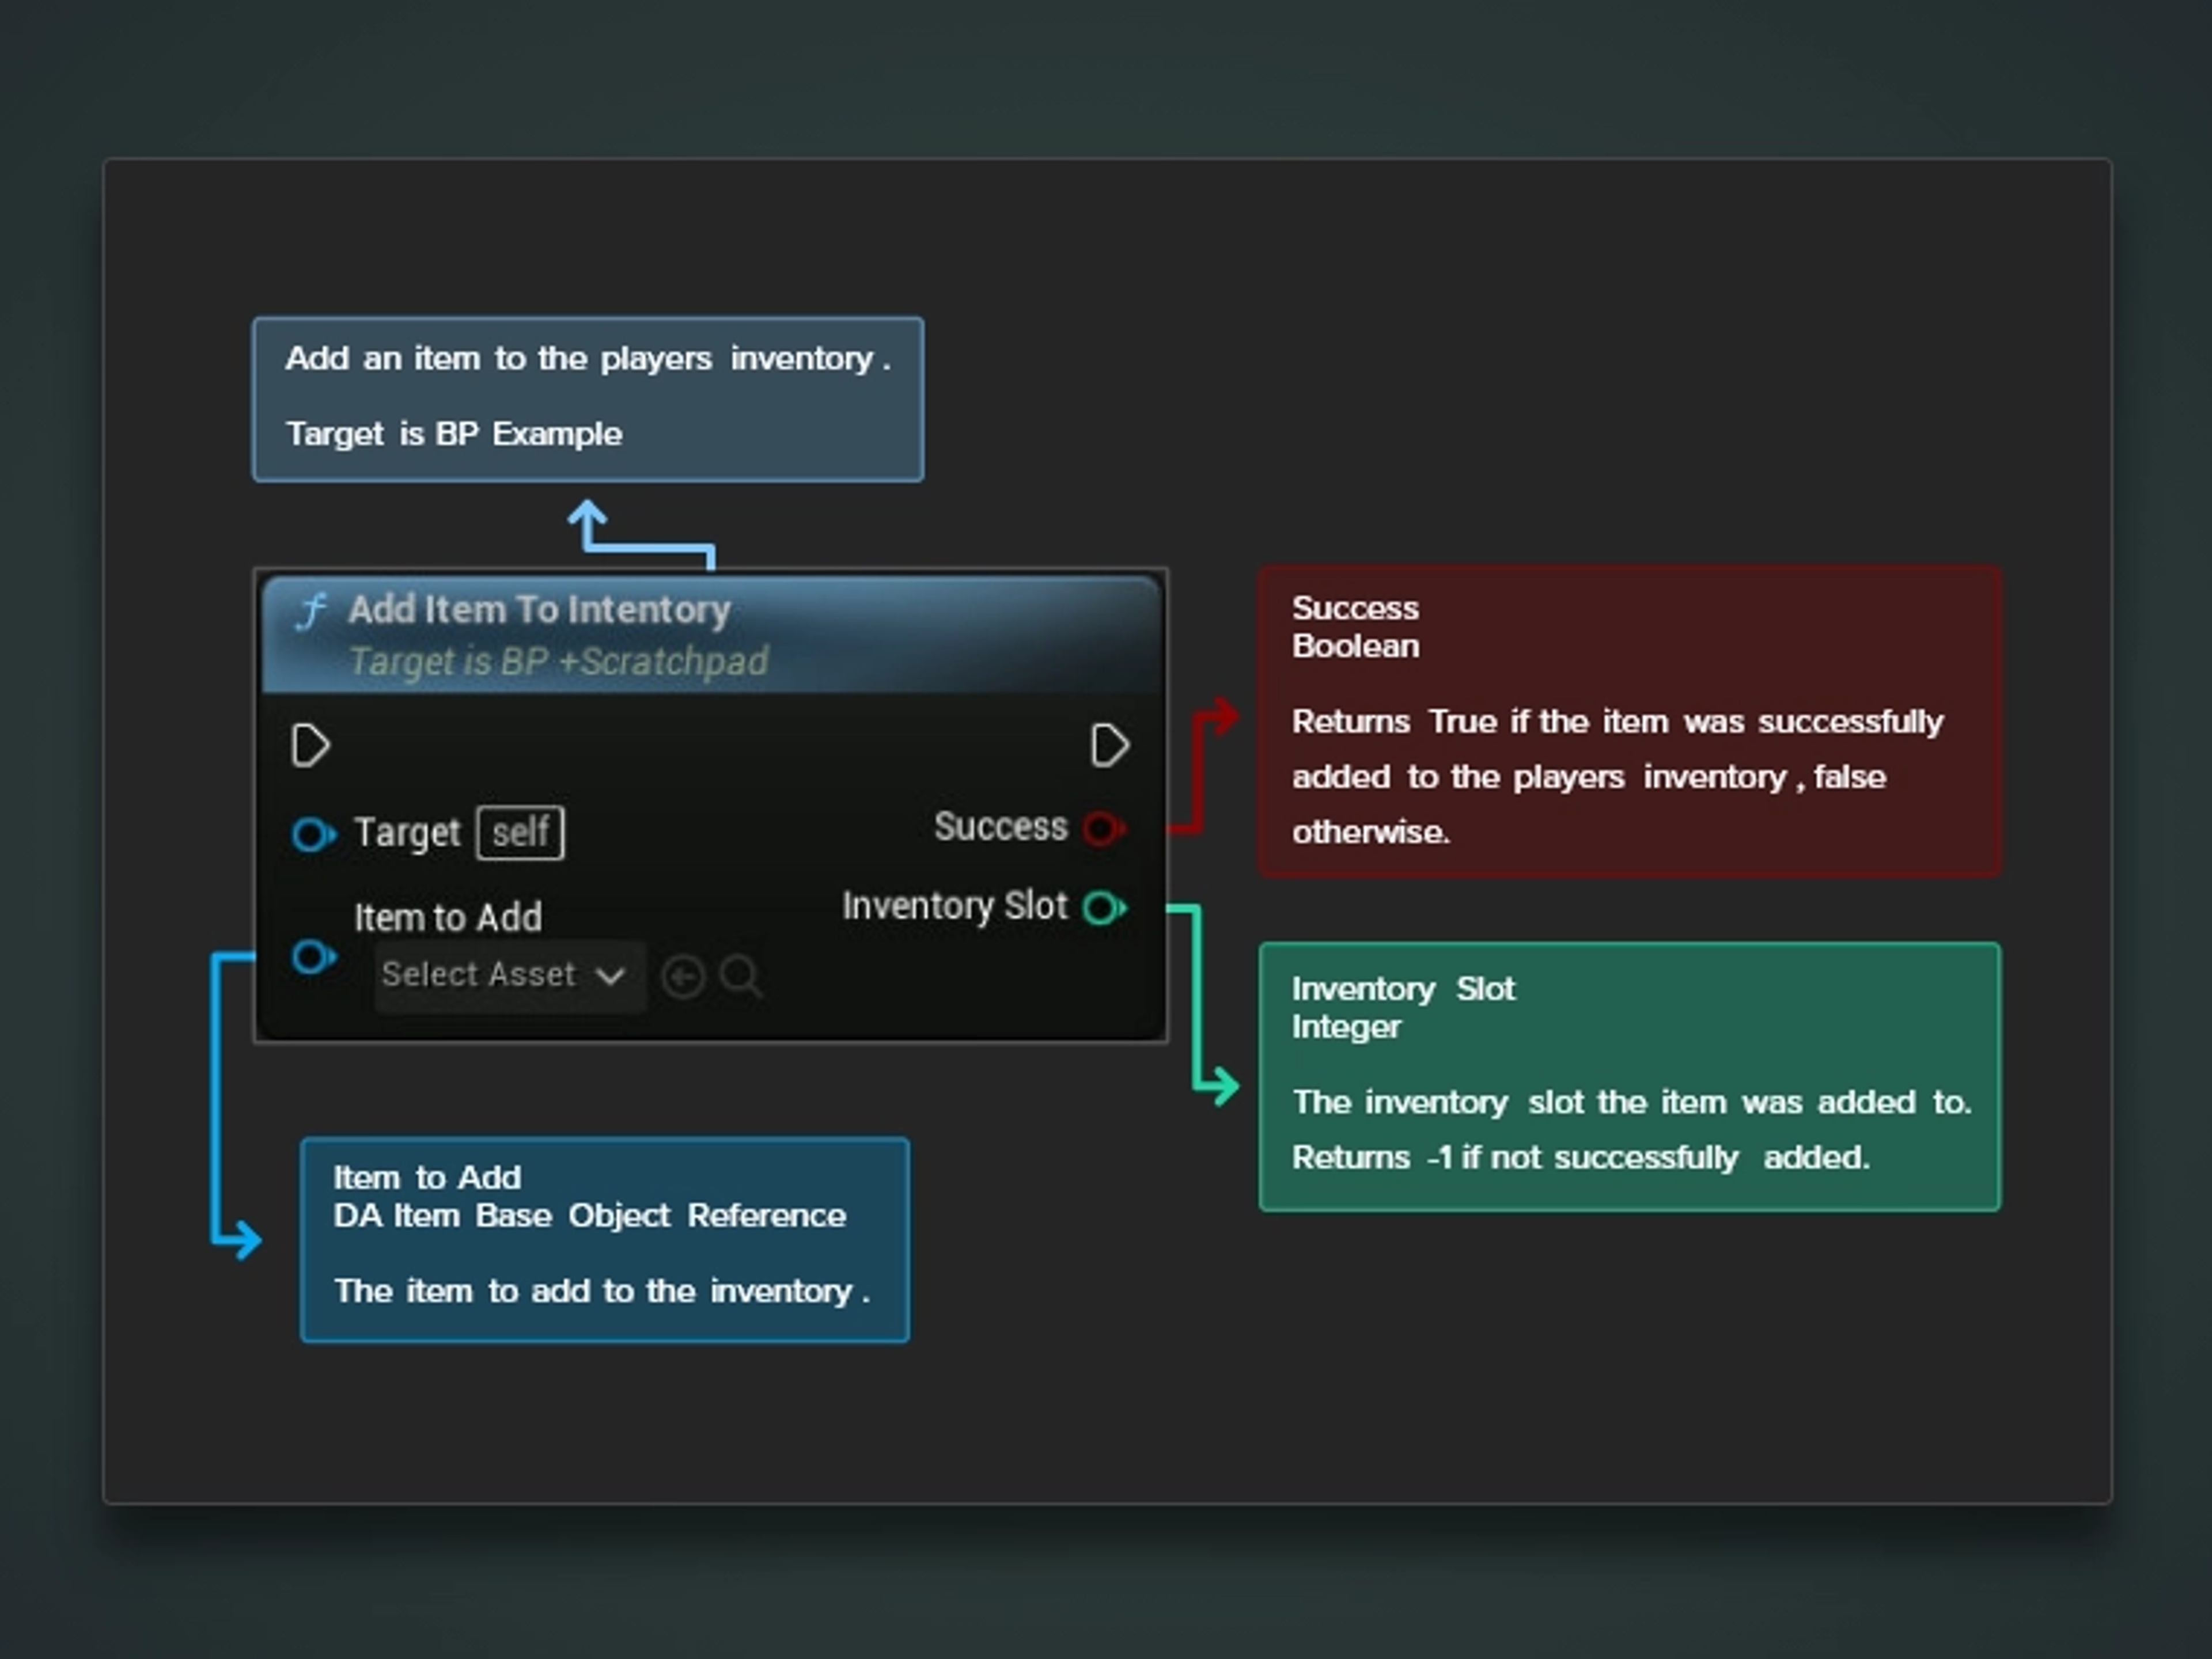This screenshot has width=2212, height=1659.
Task: Click the Select Asset chevron arrow
Action: coord(612,975)
